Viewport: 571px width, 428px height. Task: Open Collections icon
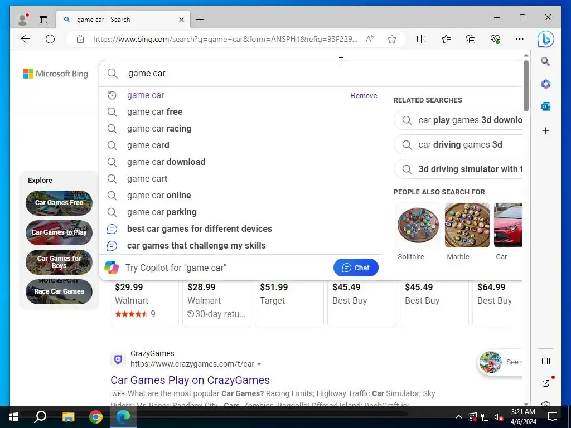471,39
